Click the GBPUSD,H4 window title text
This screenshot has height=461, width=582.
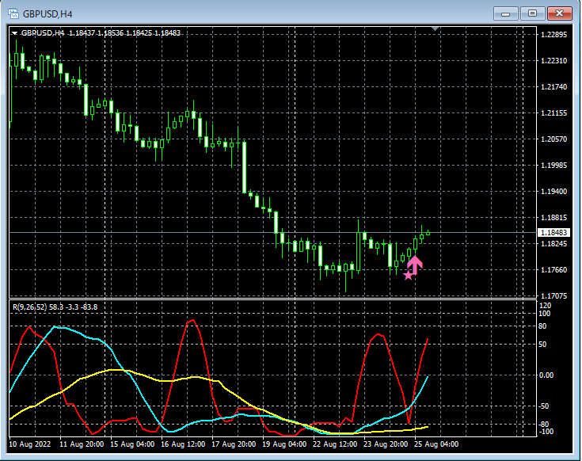(48, 14)
